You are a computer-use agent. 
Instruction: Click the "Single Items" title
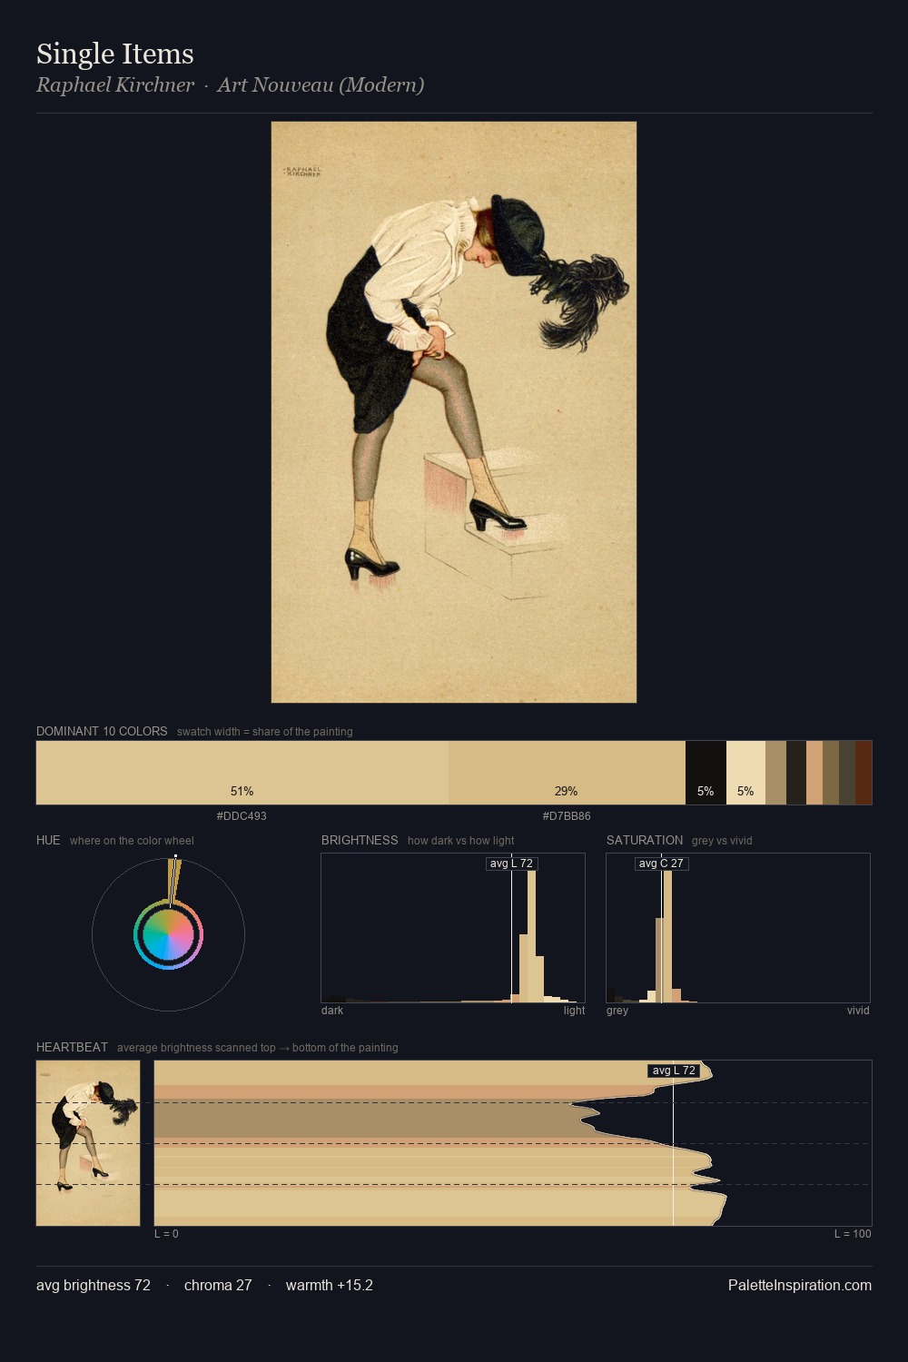[115, 54]
